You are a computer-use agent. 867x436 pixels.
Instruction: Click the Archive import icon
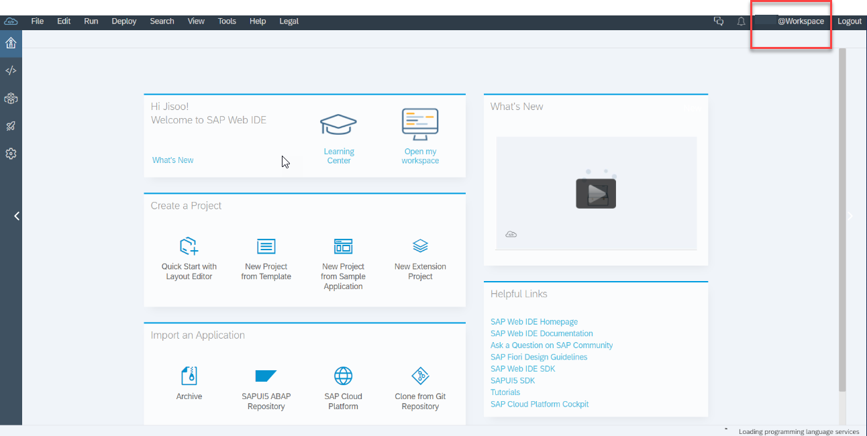point(189,376)
